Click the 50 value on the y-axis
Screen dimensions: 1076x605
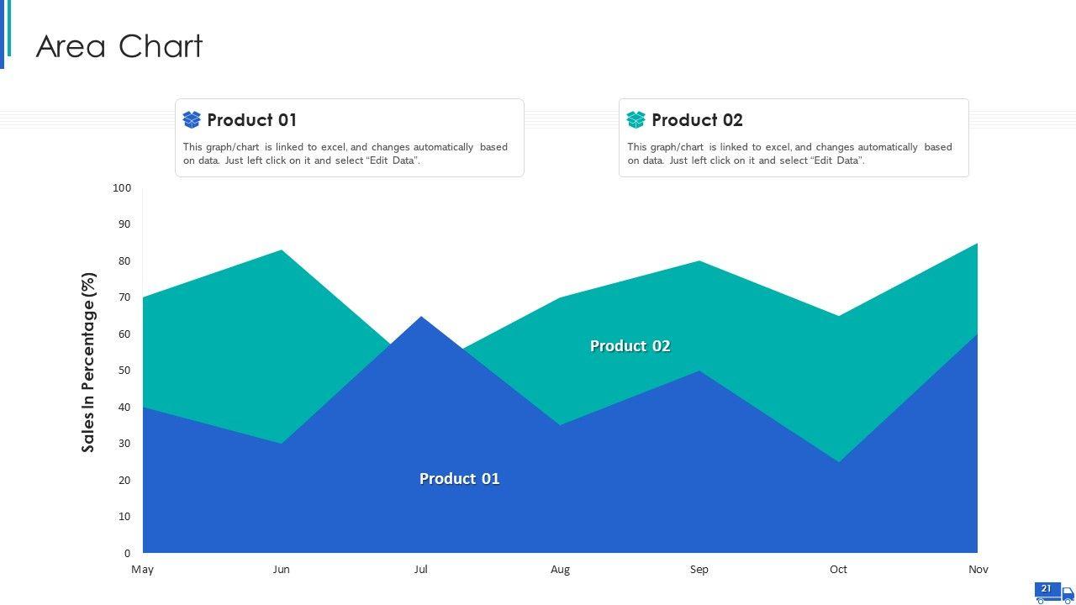pos(124,371)
